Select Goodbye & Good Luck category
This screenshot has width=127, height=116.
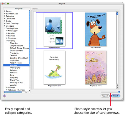(x=19, y=58)
